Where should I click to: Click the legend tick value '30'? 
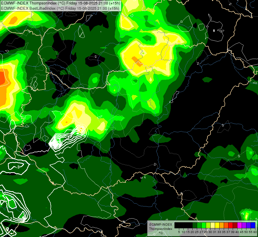pyautogui.click(x=211, y=232)
